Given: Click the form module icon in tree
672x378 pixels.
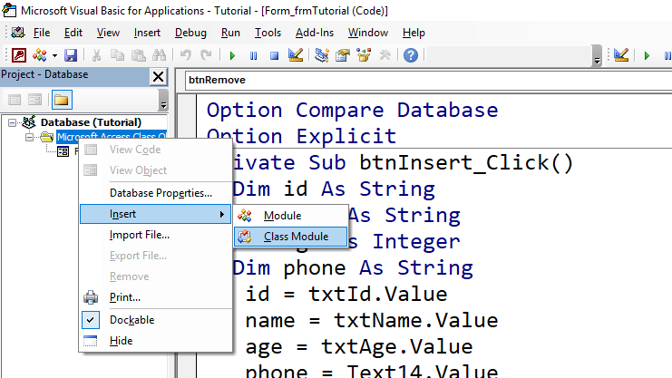Looking at the screenshot, I should pos(63,151).
